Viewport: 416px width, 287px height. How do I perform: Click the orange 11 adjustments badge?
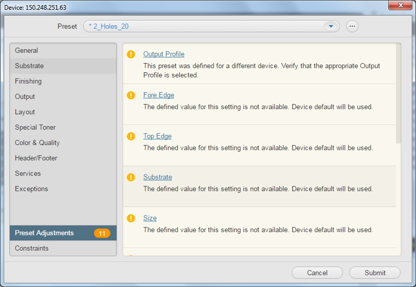(102, 233)
